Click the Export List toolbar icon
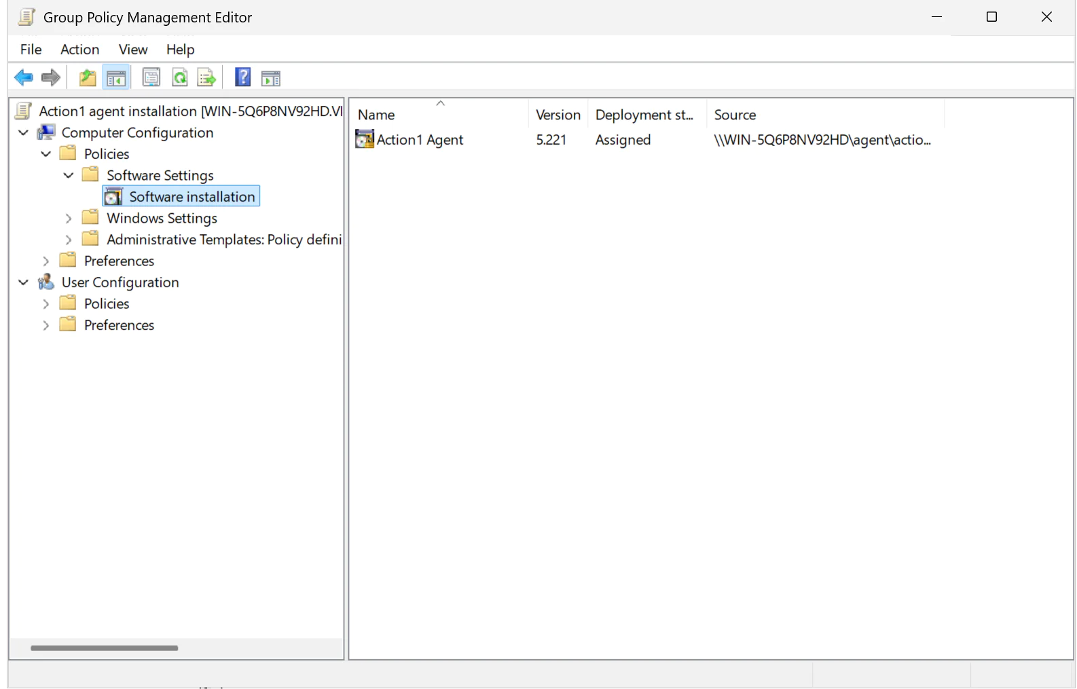Image resolution: width=1077 pixels, height=689 pixels. click(206, 78)
